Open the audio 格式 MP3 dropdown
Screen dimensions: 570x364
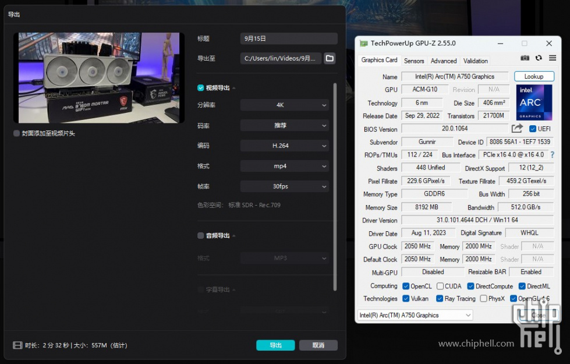coord(285,258)
